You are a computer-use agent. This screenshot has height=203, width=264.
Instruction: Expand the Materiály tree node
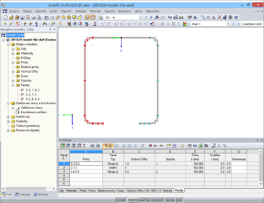point(13,53)
